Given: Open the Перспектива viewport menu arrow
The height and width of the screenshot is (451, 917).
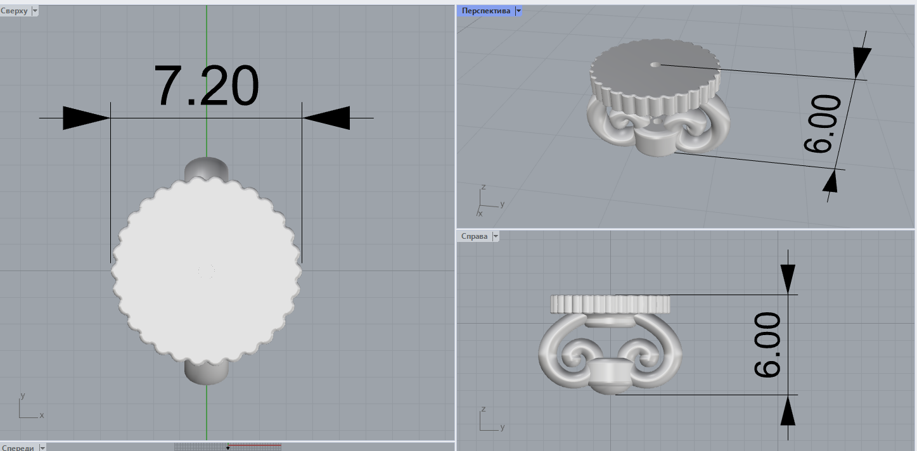Looking at the screenshot, I should (x=518, y=11).
